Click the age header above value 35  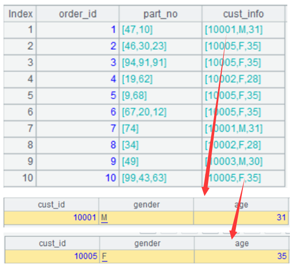(x=241, y=243)
